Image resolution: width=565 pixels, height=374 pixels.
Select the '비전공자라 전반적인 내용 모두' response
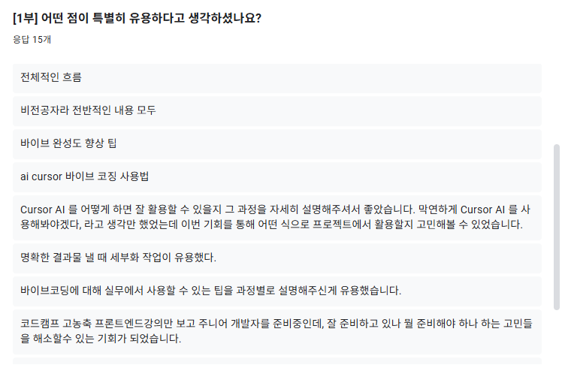(x=277, y=111)
